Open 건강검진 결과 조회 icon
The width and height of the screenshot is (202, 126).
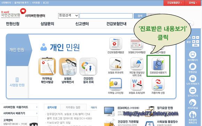pos(88,66)
